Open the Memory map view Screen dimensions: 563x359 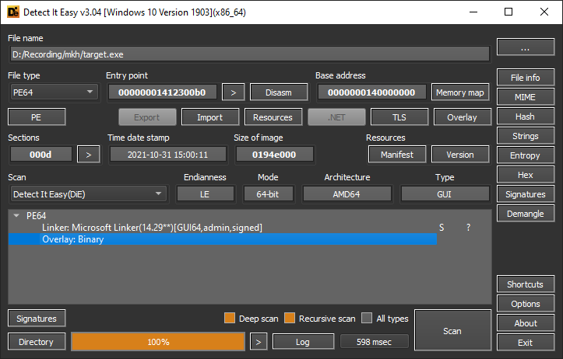pyautogui.click(x=459, y=92)
